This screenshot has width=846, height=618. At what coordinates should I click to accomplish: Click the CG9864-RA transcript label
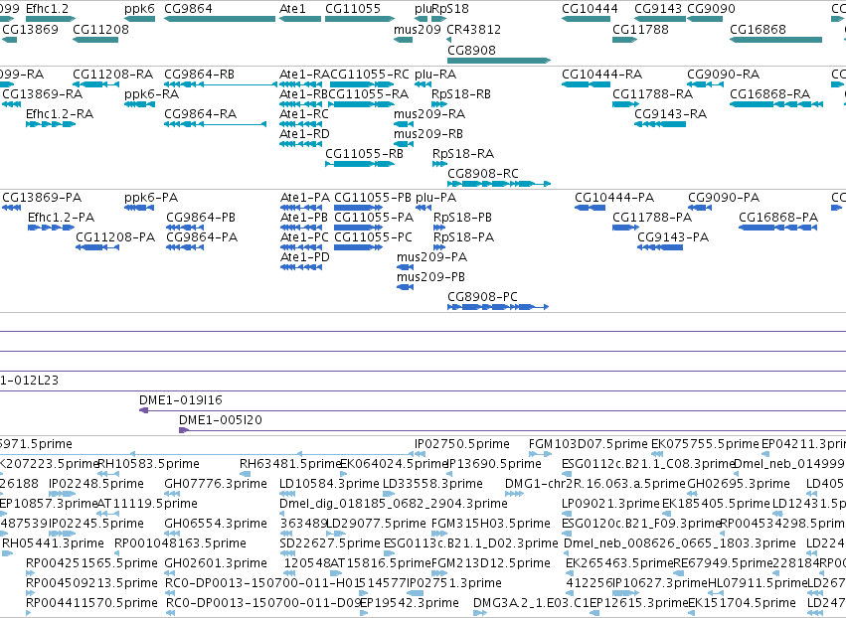tap(200, 114)
